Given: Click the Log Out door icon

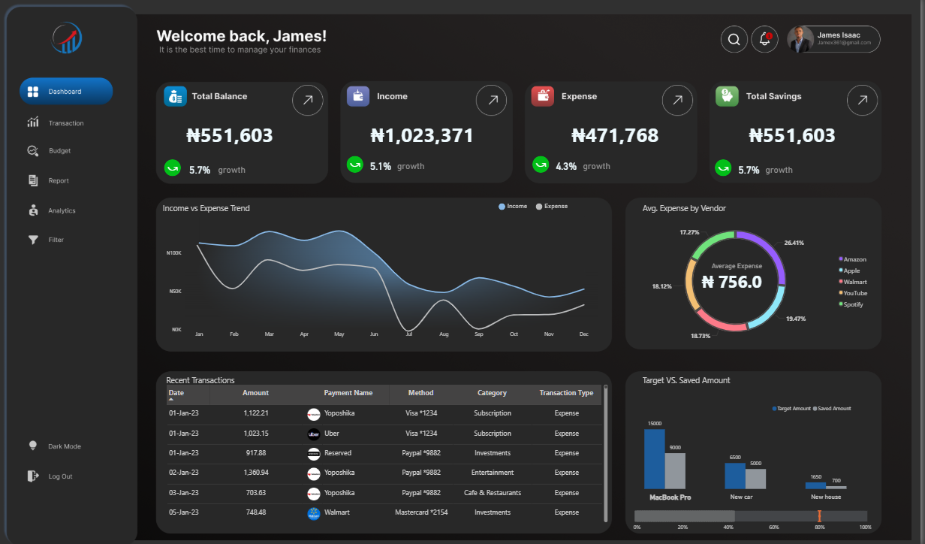Looking at the screenshot, I should (x=32, y=476).
